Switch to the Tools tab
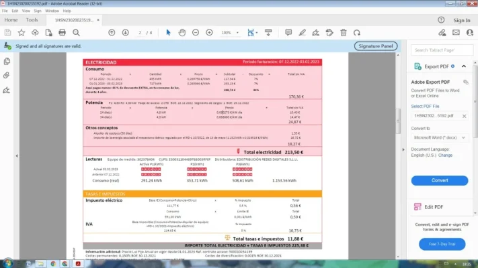 [x=32, y=19]
